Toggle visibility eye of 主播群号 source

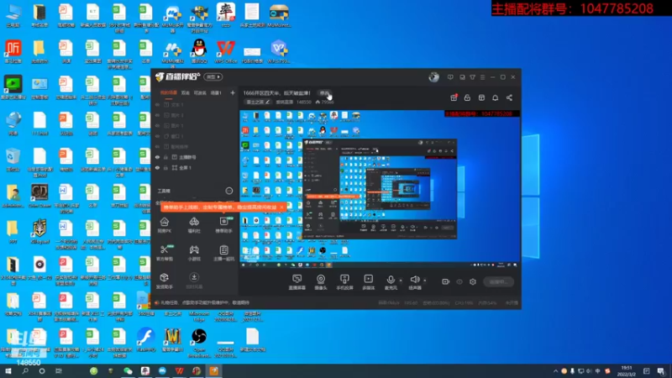point(157,157)
